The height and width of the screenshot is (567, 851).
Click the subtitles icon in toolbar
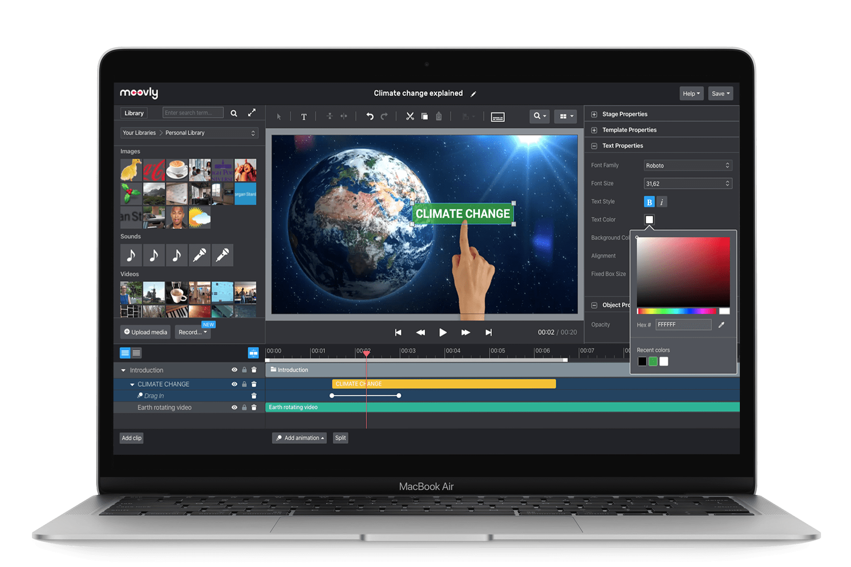point(497,117)
